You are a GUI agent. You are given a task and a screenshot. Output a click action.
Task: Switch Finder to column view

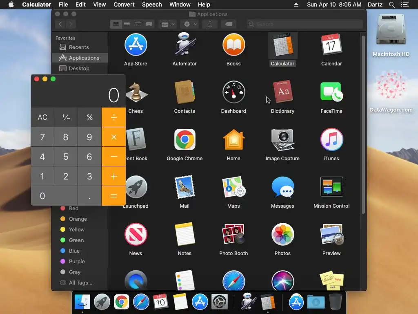(138, 24)
